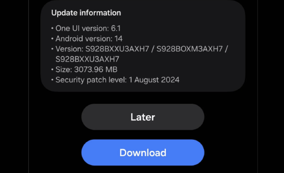This screenshot has width=284, height=173.
Task: Click the bullet before Android version
Action: [52, 39]
